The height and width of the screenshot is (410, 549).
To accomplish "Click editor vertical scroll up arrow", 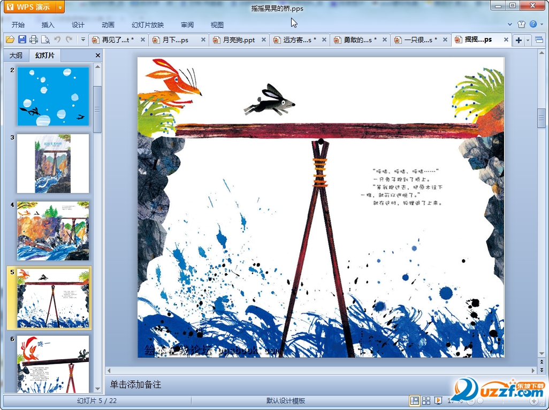I will coord(542,53).
